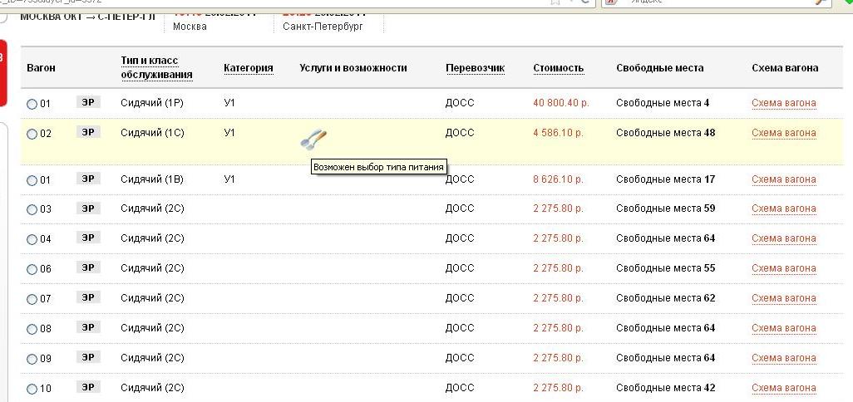Choose the wagon 09 radio option
The width and height of the screenshot is (853, 402).
(32, 359)
